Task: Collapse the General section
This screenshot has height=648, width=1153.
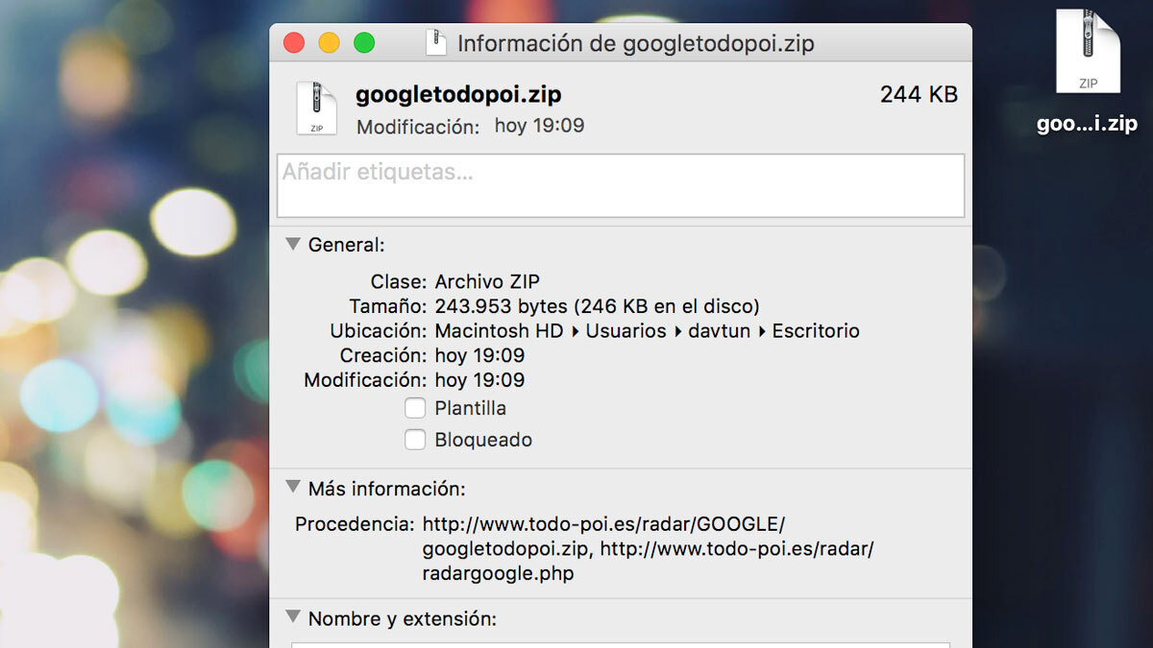Action: pos(293,245)
